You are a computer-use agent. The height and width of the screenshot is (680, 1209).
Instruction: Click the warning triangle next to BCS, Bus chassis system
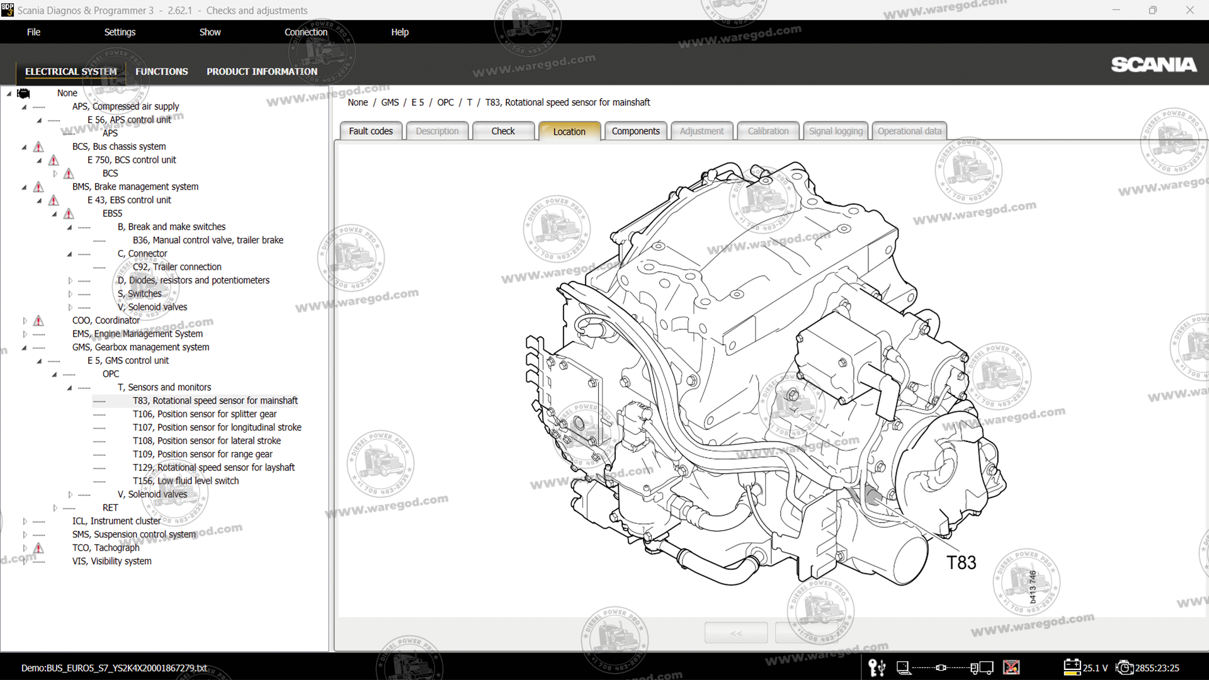pyautogui.click(x=38, y=146)
